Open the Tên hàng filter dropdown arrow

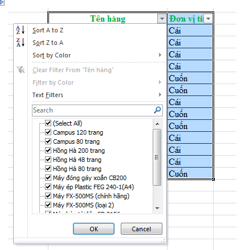(x=162, y=19)
